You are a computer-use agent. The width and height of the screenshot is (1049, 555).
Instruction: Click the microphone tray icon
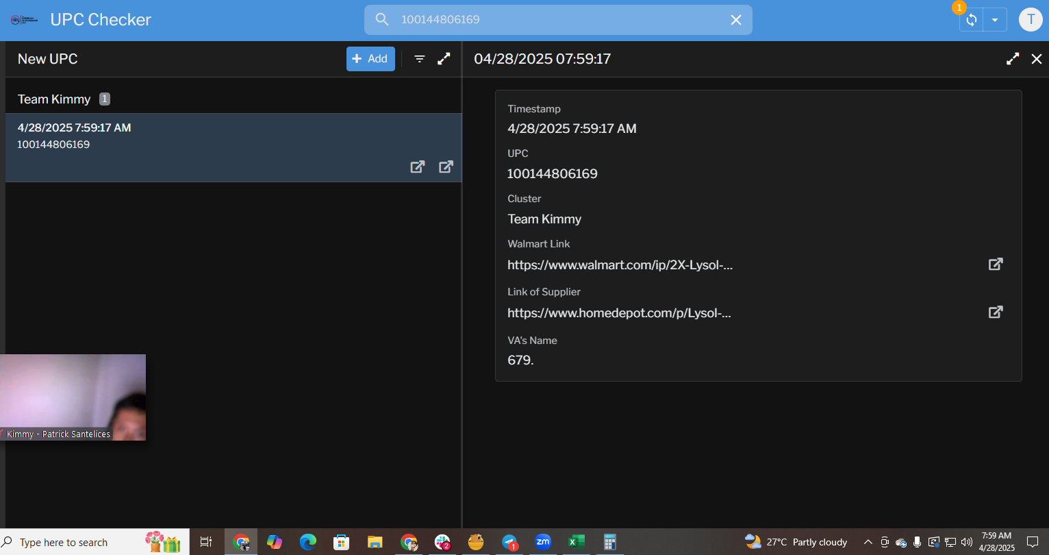point(918,542)
